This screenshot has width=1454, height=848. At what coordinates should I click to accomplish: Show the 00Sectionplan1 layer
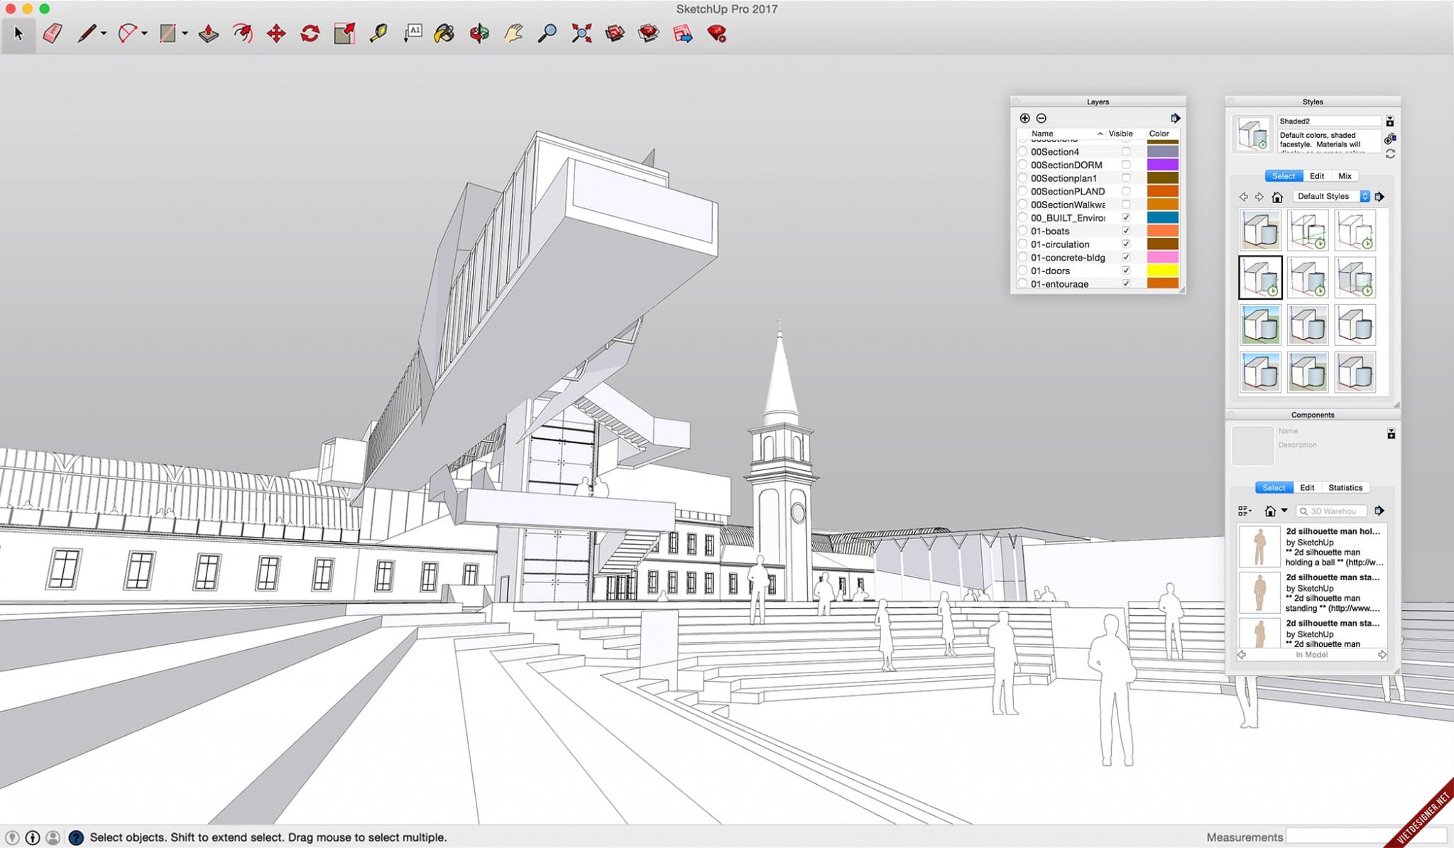tap(1125, 178)
